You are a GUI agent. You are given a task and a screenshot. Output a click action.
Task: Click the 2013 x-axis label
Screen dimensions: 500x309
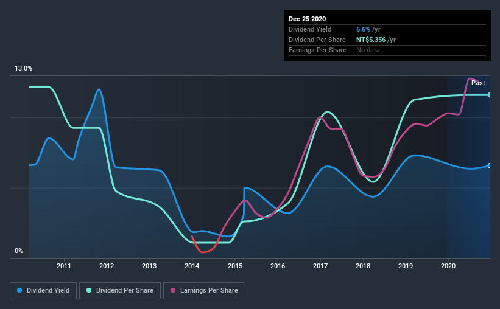click(149, 266)
